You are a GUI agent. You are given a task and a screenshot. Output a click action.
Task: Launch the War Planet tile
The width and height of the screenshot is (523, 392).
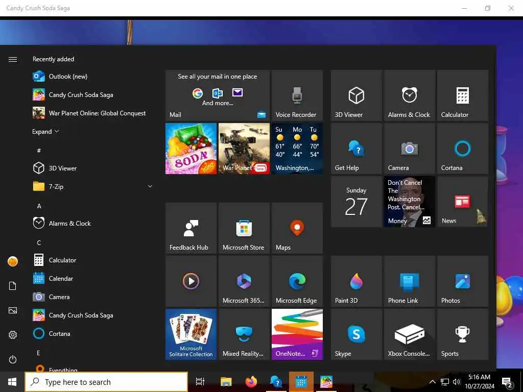click(x=244, y=149)
